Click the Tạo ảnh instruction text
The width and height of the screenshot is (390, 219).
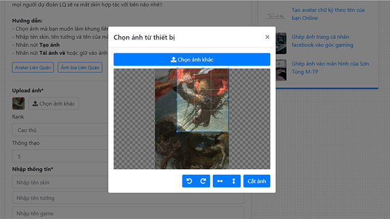[x=49, y=45]
